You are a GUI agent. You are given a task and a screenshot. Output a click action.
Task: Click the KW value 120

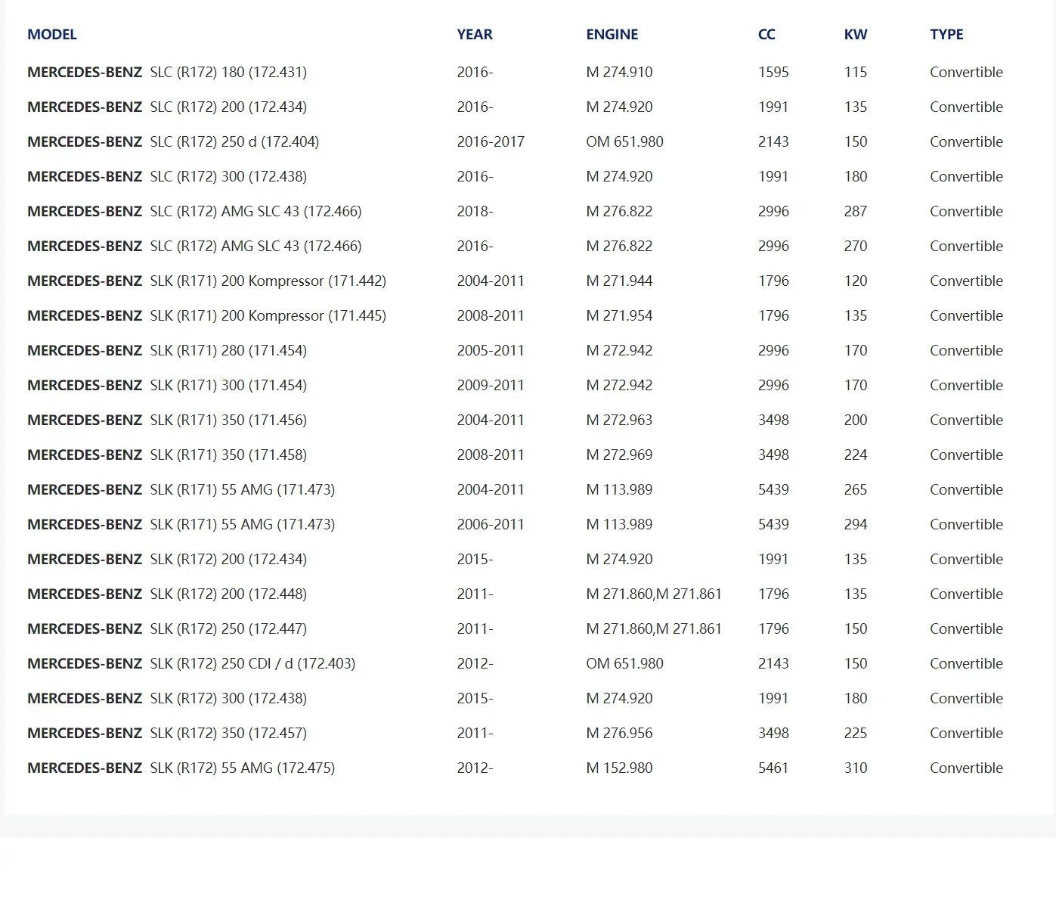pos(856,281)
